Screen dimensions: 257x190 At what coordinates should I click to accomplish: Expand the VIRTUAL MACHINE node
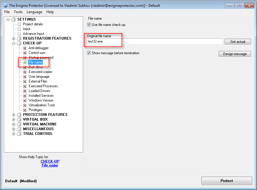point(14,124)
